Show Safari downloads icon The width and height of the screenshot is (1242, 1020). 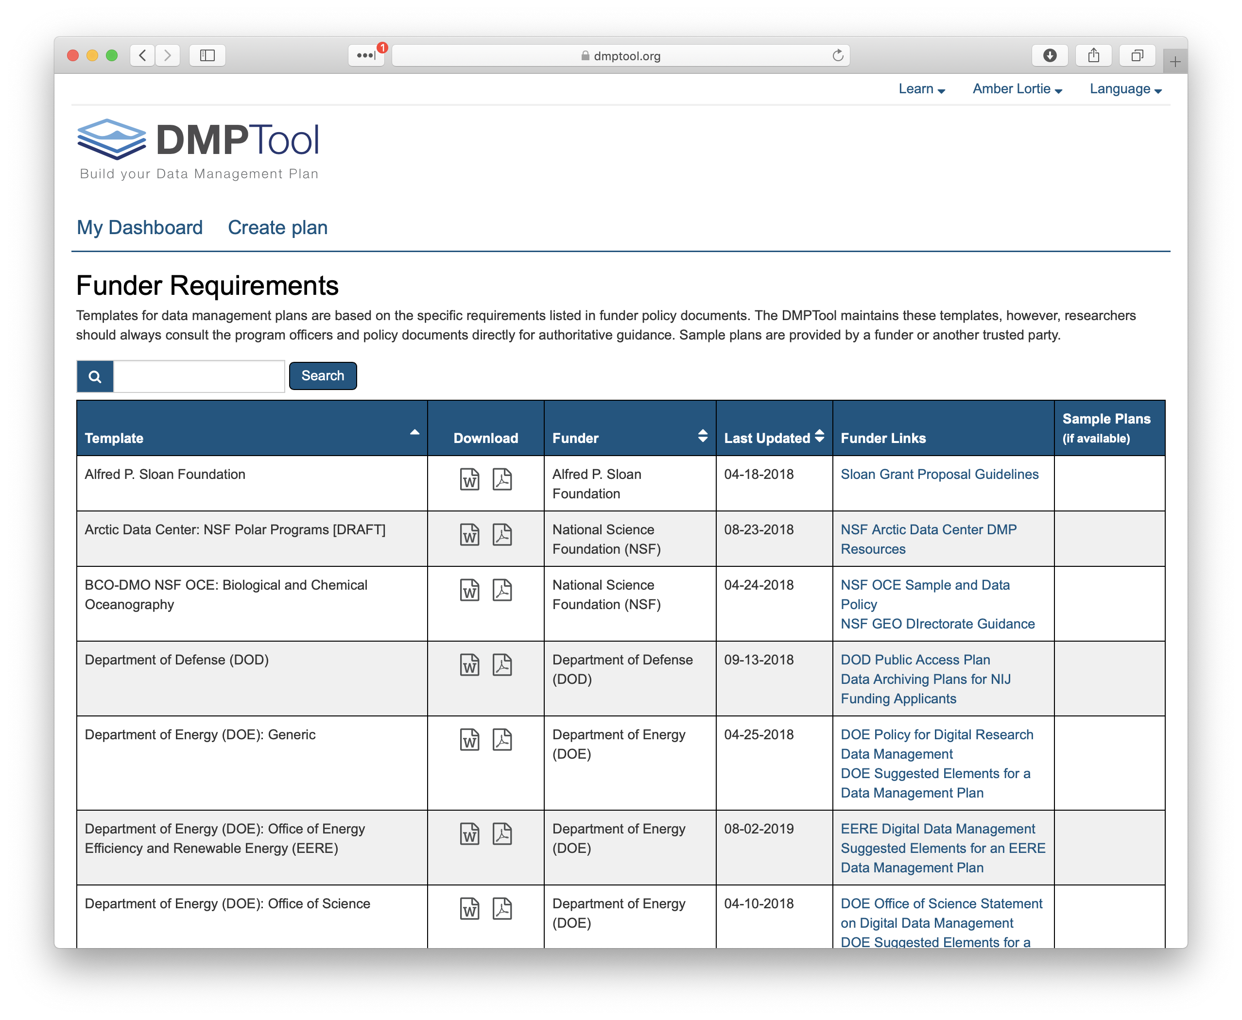(1050, 56)
